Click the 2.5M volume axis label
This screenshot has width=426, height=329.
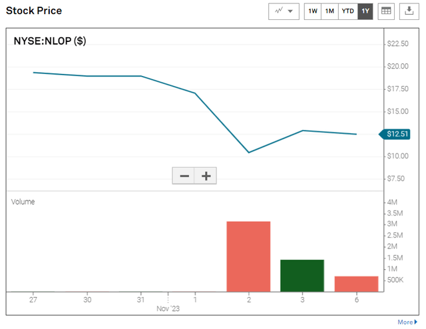pos(395,235)
